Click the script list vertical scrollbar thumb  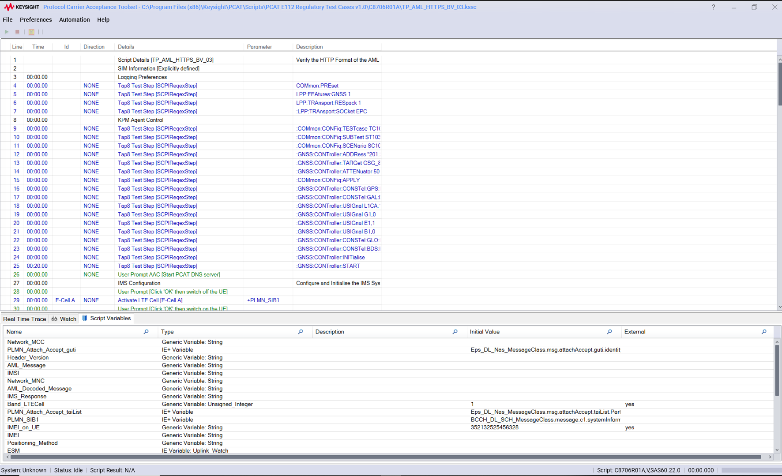tap(779, 84)
